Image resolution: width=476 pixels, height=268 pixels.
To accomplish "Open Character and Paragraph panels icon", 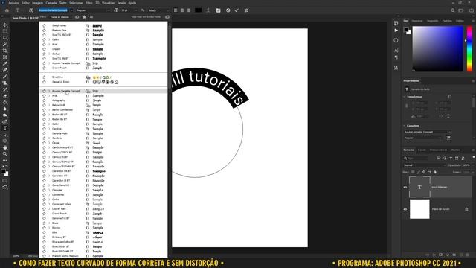I will (218, 10).
